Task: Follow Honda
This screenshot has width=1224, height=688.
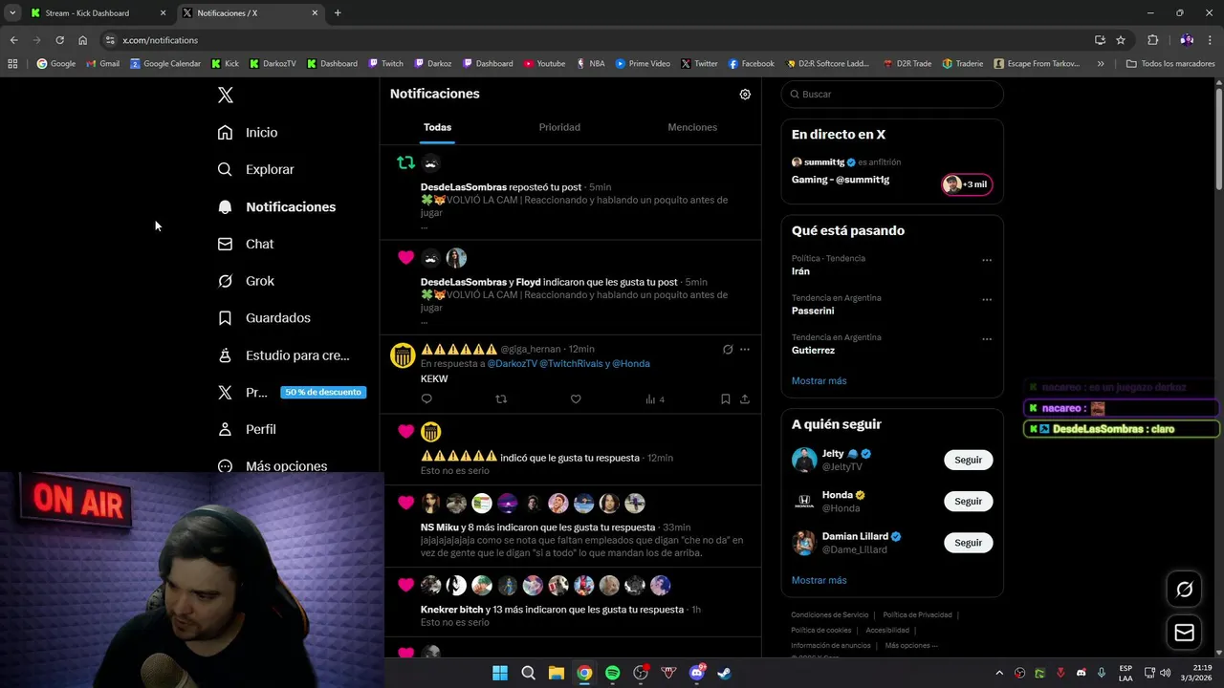Action: pyautogui.click(x=968, y=501)
